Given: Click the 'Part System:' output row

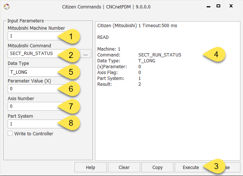Looking at the screenshot, I should [x=119, y=78].
